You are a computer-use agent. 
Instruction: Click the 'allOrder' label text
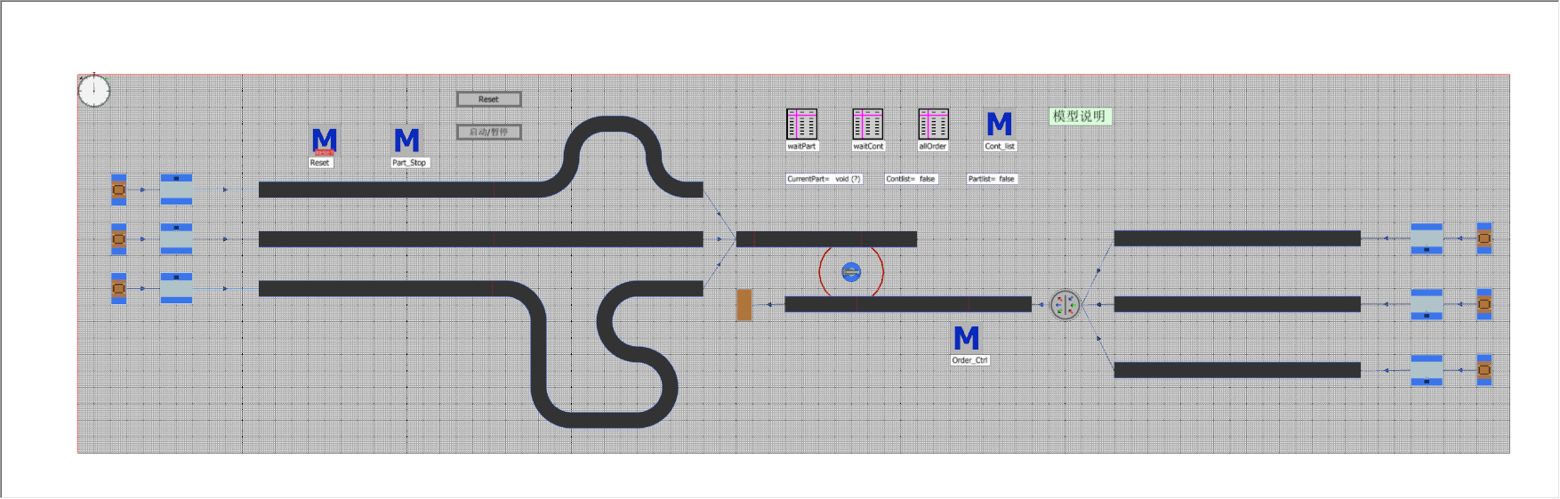coord(933,146)
